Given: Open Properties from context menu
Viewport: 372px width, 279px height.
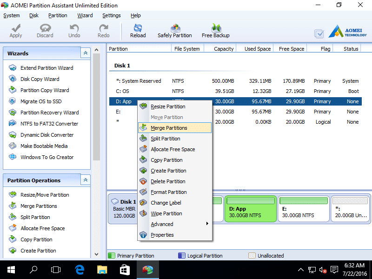Looking at the screenshot, I should point(175,235).
